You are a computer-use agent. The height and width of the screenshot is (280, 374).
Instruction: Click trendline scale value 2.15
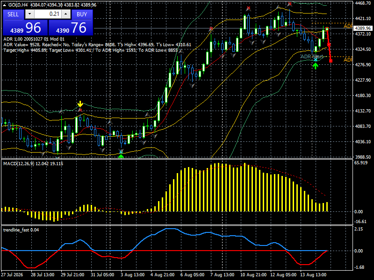tap(359, 229)
